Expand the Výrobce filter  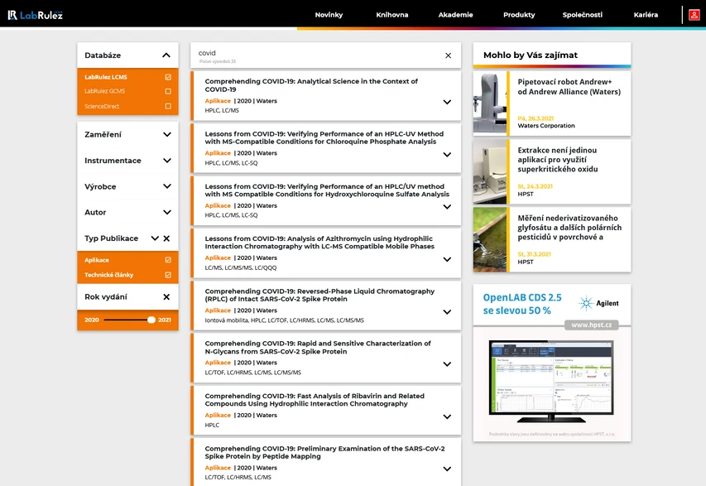click(x=167, y=186)
